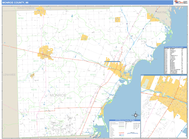Click the LENAWEE county label
Image resolution: width=189 pixels, height=139 pixels.
9,75
